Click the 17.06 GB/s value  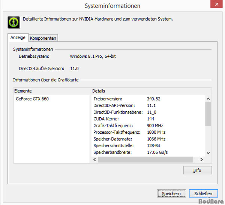point(157,153)
